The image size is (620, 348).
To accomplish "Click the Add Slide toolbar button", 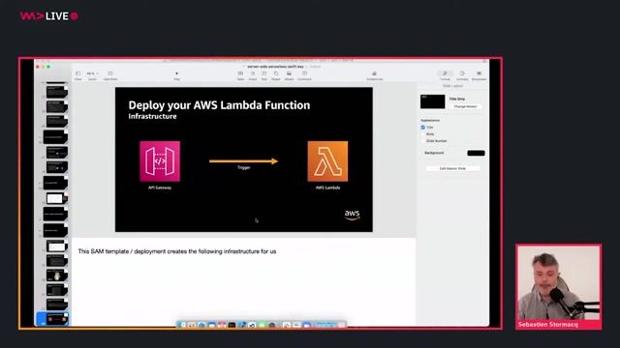I will (x=110, y=75).
